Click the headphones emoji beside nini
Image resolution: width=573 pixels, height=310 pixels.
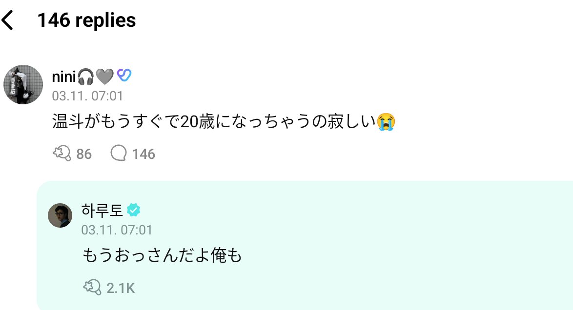click(86, 77)
